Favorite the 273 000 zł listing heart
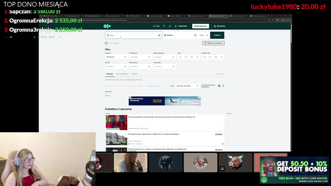This screenshot has height=186, width=331. pos(223,144)
